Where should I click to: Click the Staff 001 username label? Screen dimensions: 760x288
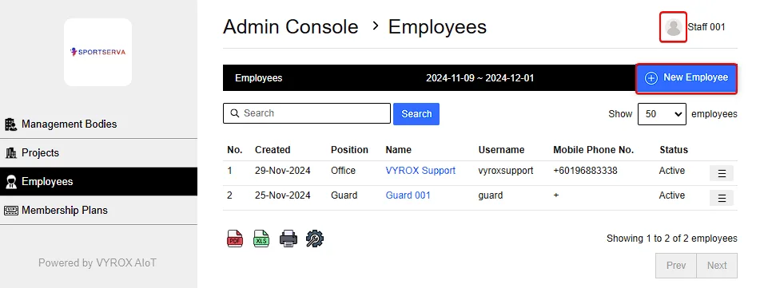(706, 27)
